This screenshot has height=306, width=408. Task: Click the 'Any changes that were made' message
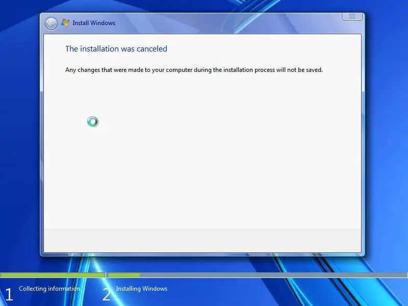(x=194, y=70)
